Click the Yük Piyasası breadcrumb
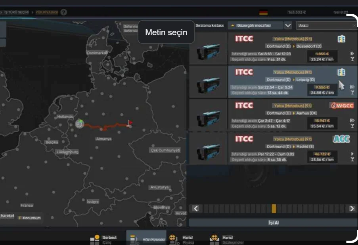Image resolution: width=358 pixels, height=245 pixels. point(47,12)
